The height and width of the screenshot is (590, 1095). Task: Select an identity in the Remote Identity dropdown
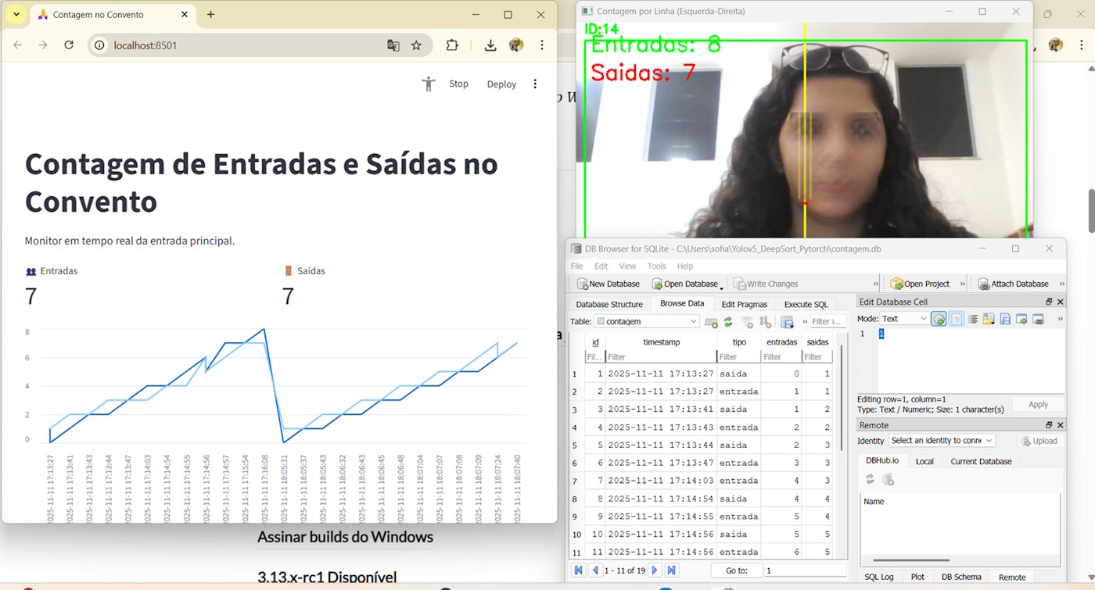click(941, 440)
